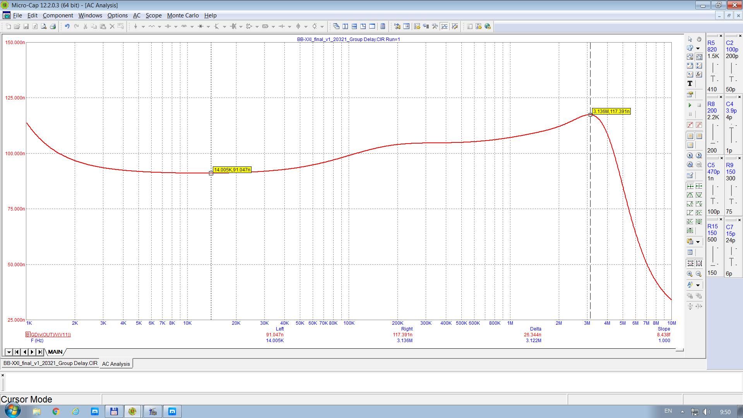The height and width of the screenshot is (418, 743).
Task: Open the Monte Carlo menu
Action: tap(183, 15)
